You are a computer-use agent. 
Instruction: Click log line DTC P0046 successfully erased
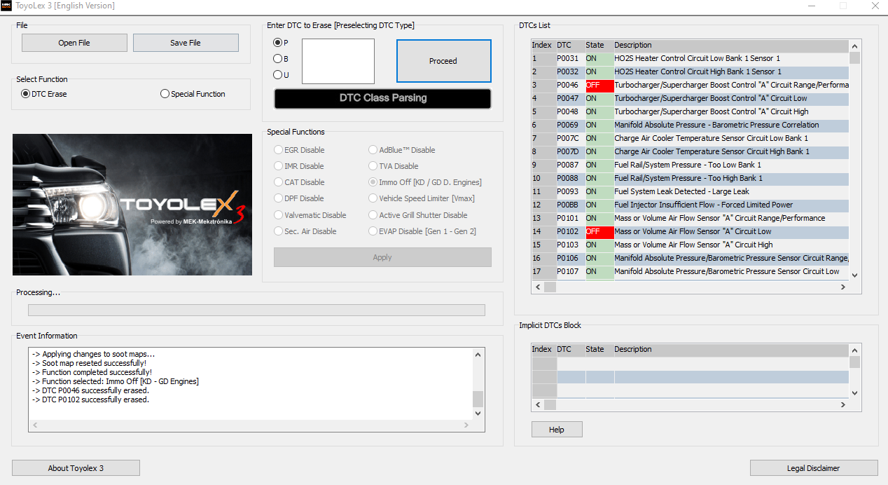90,390
